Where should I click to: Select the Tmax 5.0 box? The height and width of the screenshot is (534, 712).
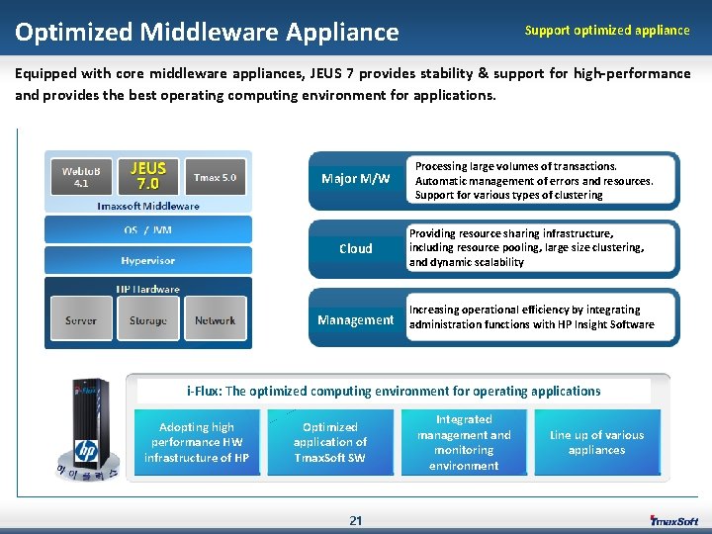216,177
